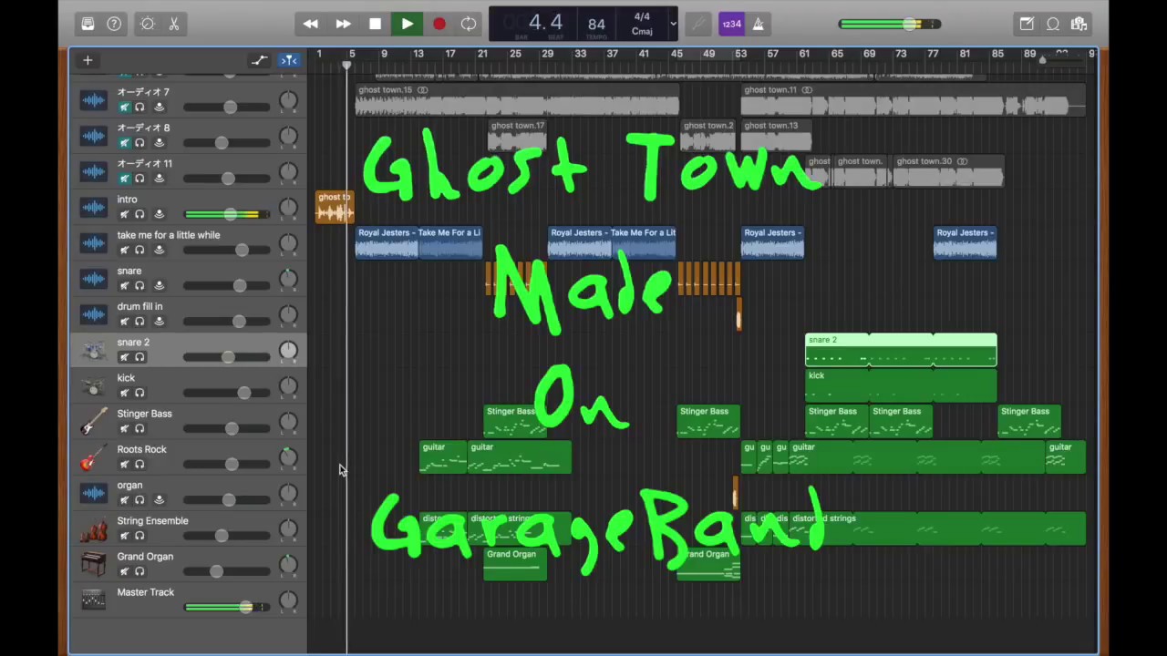Solo the take me for a little while track
This screenshot has width=1167, height=656.
139,250
